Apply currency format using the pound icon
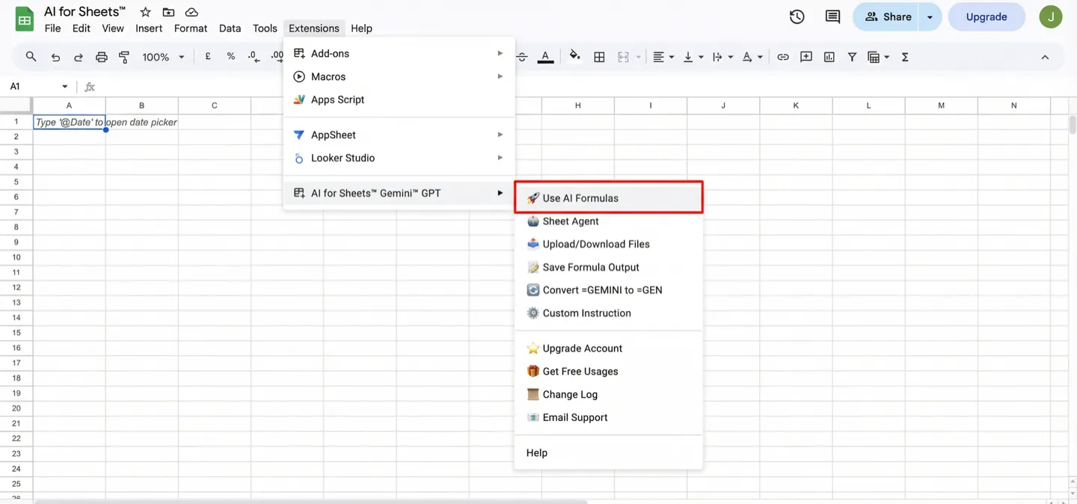 (x=207, y=56)
